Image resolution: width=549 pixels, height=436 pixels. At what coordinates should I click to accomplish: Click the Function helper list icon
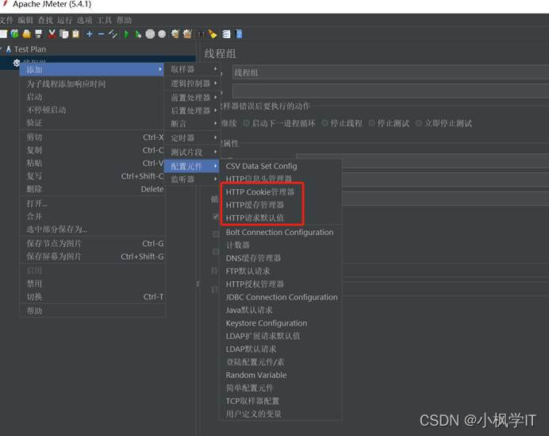pos(227,34)
